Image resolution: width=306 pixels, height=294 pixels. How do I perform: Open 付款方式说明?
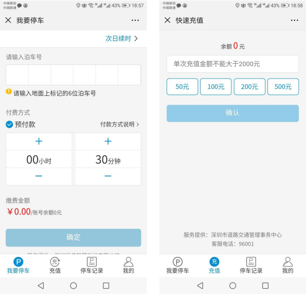[x=120, y=125]
